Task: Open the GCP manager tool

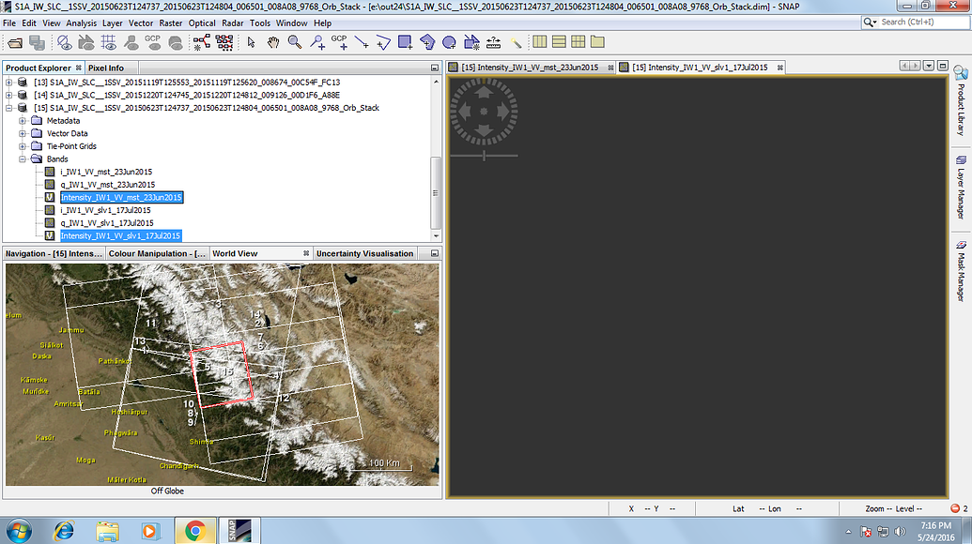Action: pyautogui.click(x=153, y=42)
